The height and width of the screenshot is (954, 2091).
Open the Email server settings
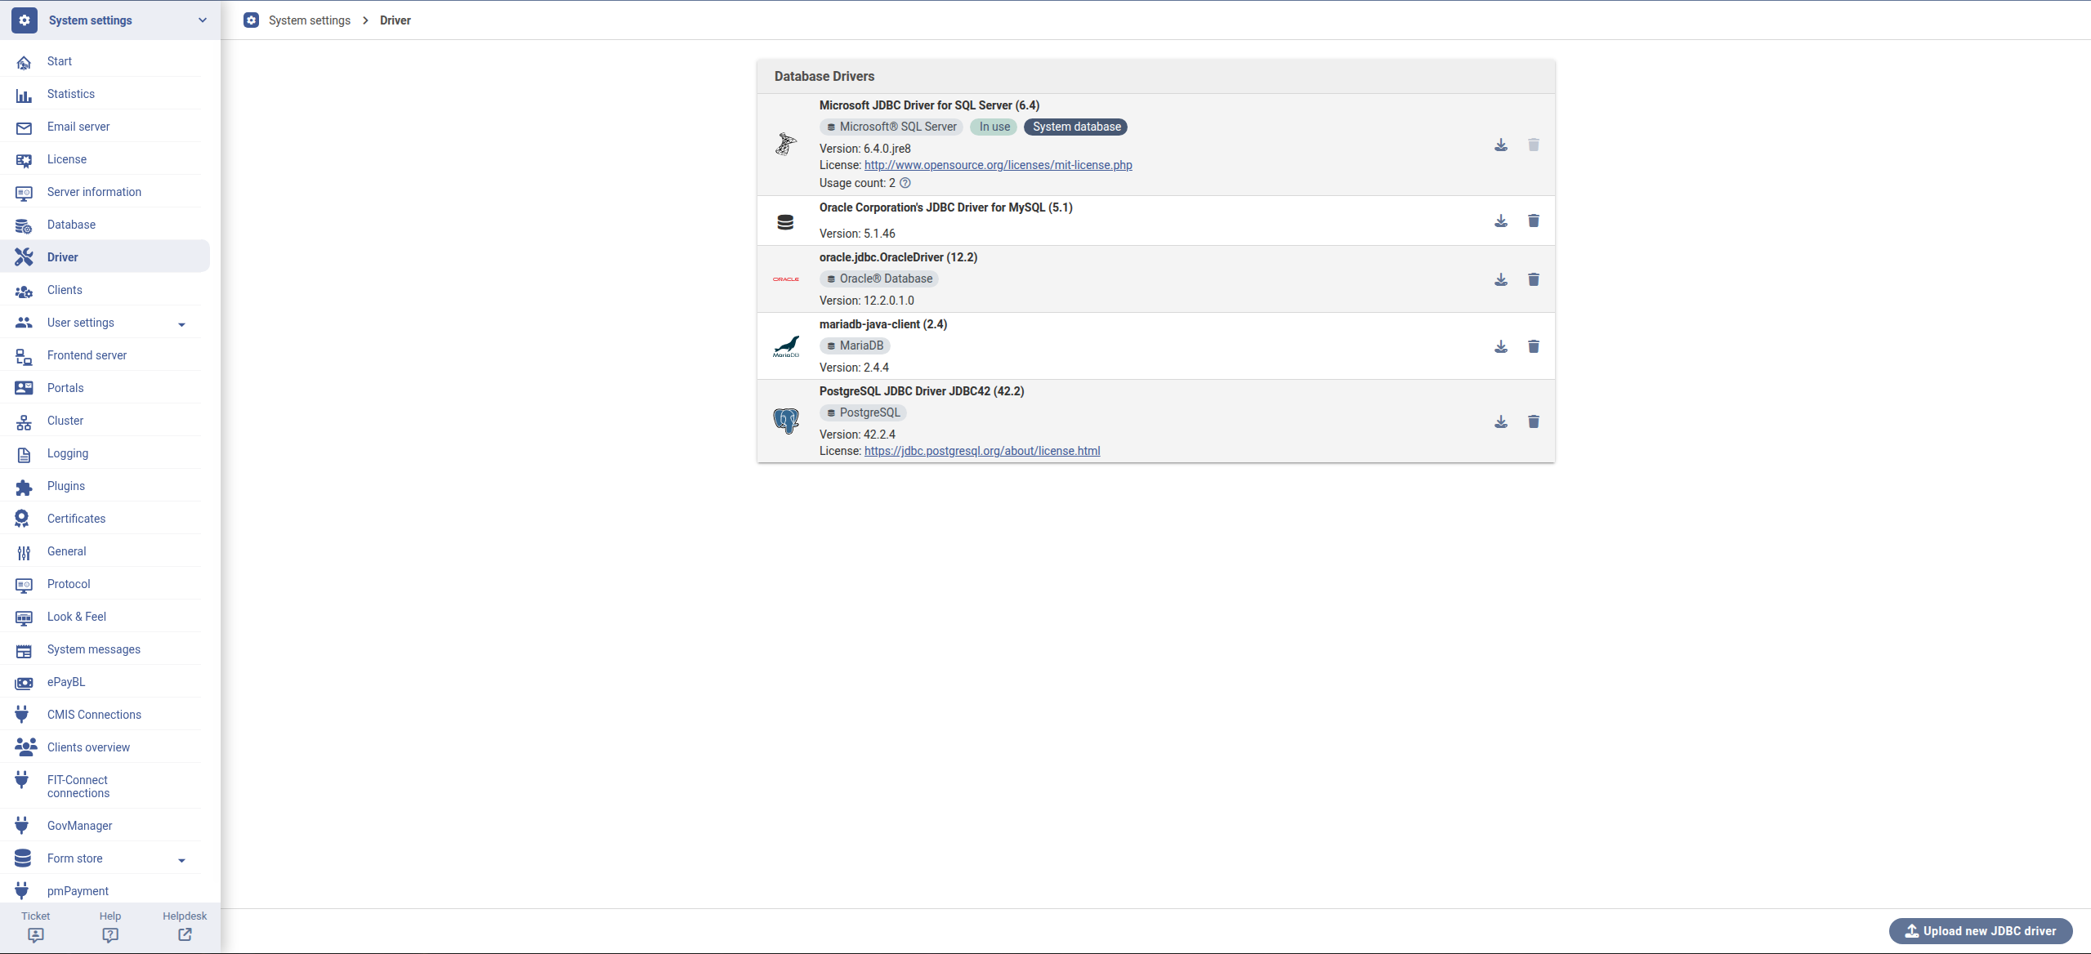pyautogui.click(x=78, y=127)
